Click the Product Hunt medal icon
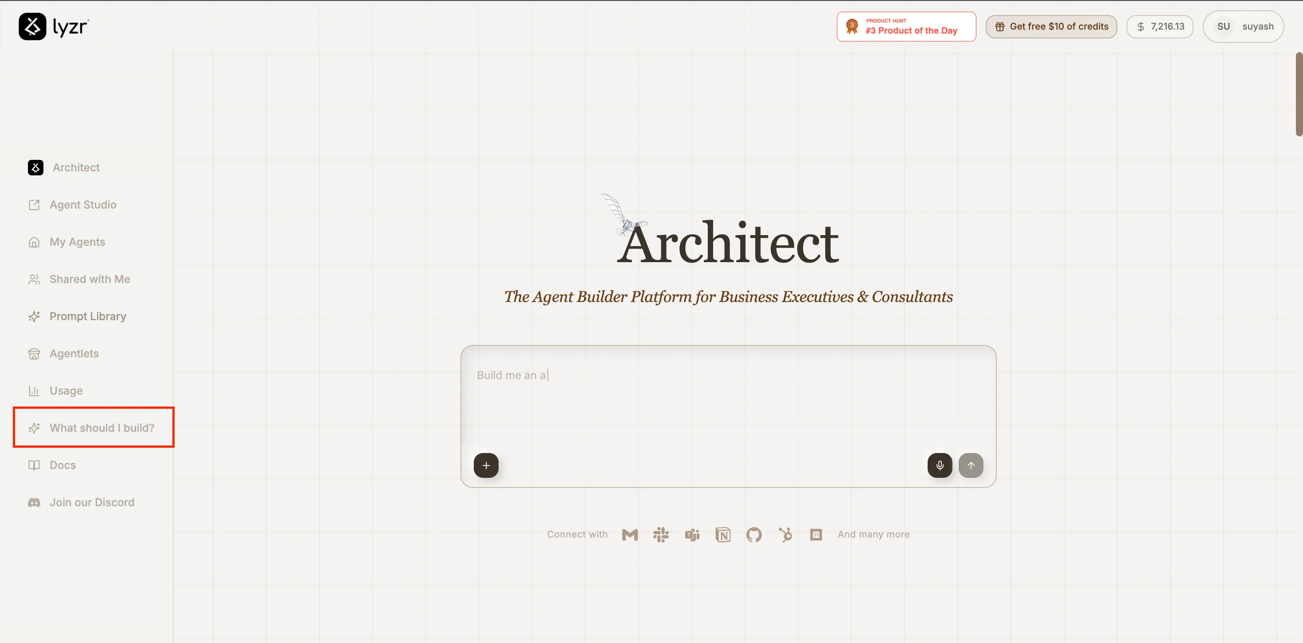 pos(852,26)
